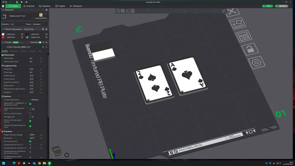Open the Diametro 0.4 nozzle dropdown
The width and height of the screenshot is (295, 166).
[x=17, y=24]
